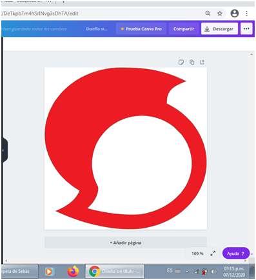Viewport: 256px width, 280px height.
Task: Click the tray icon with red X
Action: pyautogui.click(x=204, y=272)
